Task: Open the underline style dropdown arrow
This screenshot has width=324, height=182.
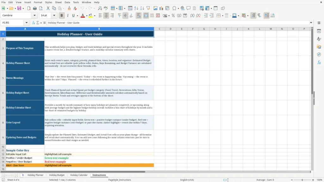Action: [77, 15]
